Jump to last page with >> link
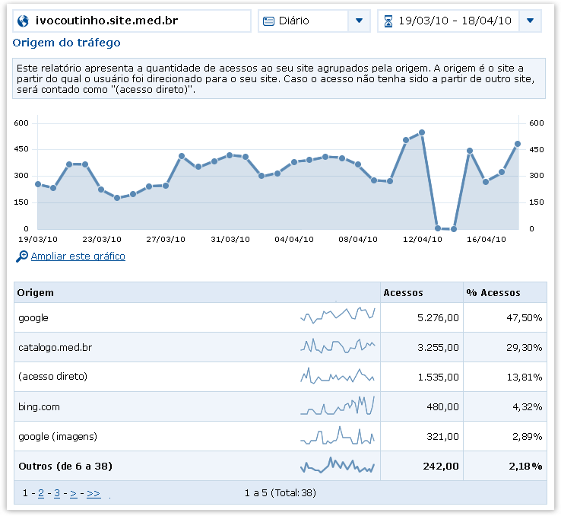561x516 pixels. (93, 493)
